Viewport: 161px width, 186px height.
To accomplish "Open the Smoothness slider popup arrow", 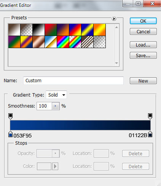I will coord(56,106).
